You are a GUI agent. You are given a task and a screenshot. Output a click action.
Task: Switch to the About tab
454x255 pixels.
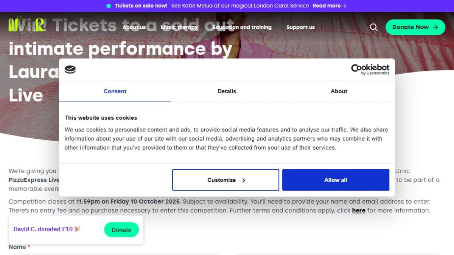tap(339, 91)
